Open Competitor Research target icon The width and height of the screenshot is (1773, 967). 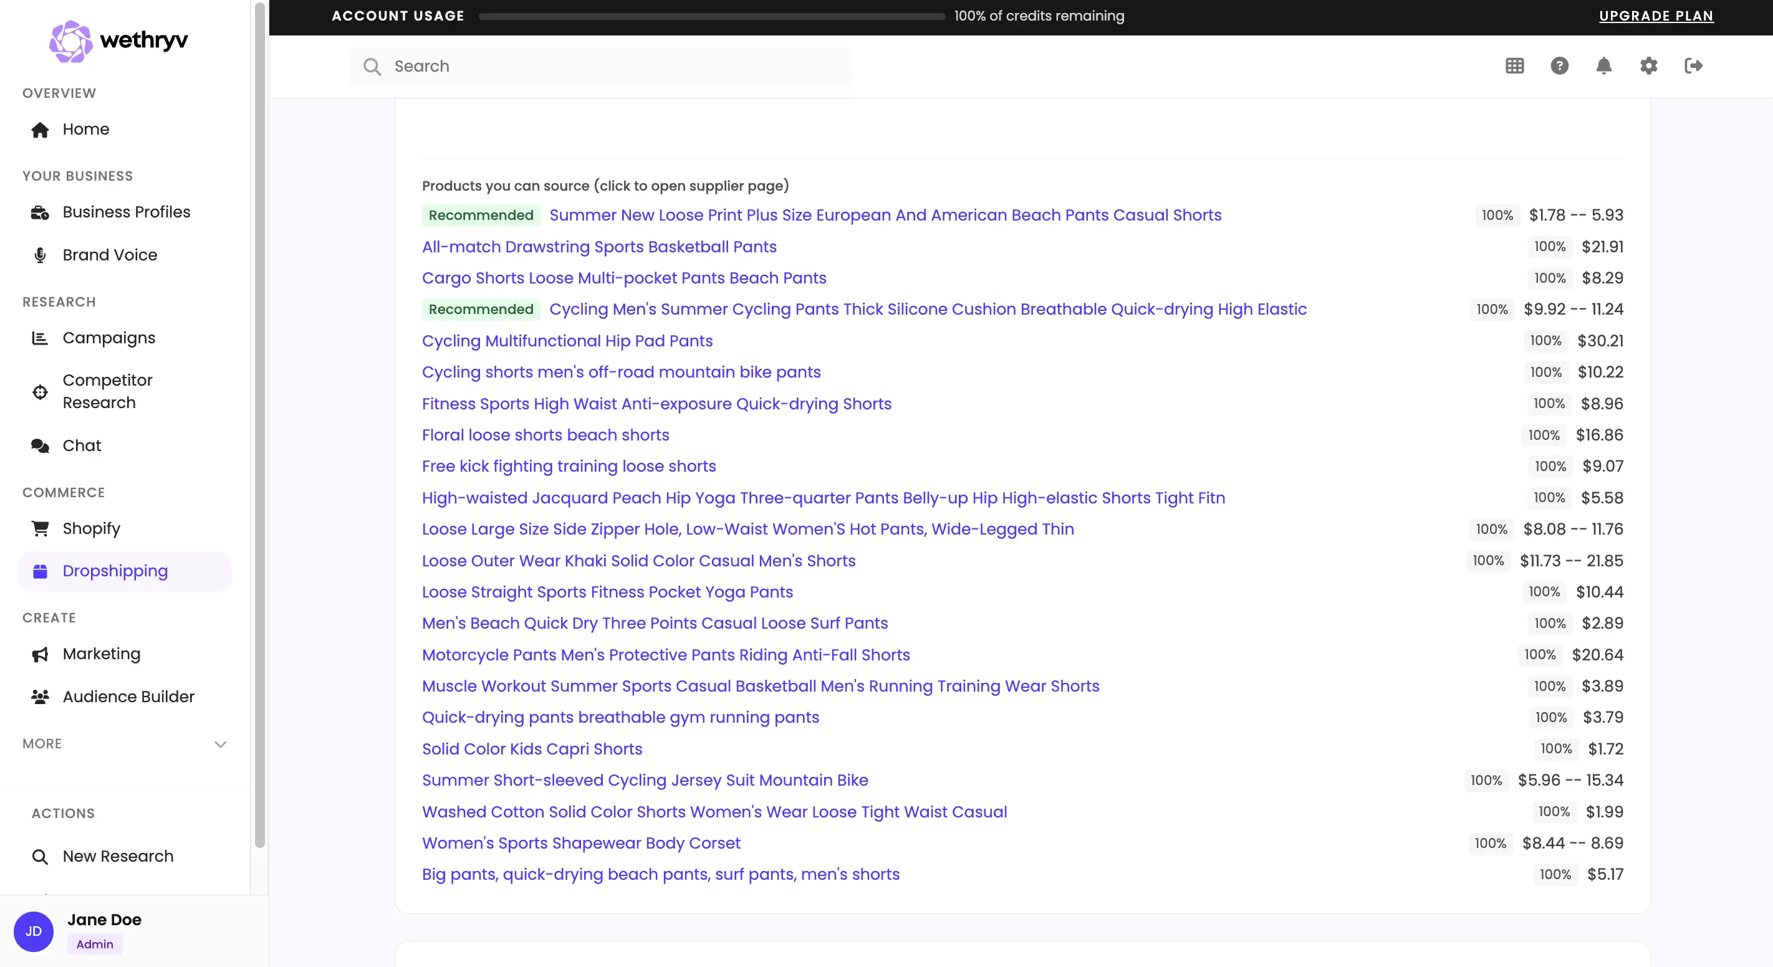[x=39, y=391]
